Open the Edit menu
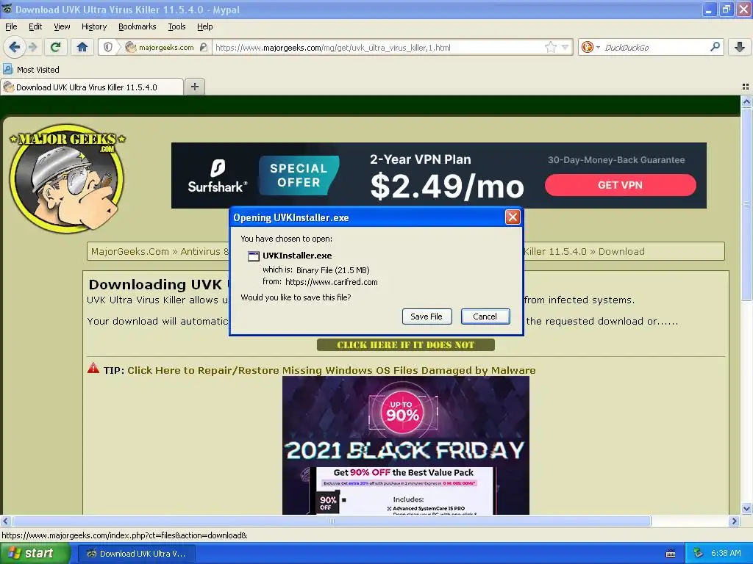 coord(35,26)
